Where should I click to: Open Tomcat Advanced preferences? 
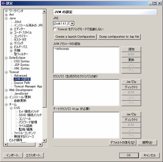(x=20, y=75)
